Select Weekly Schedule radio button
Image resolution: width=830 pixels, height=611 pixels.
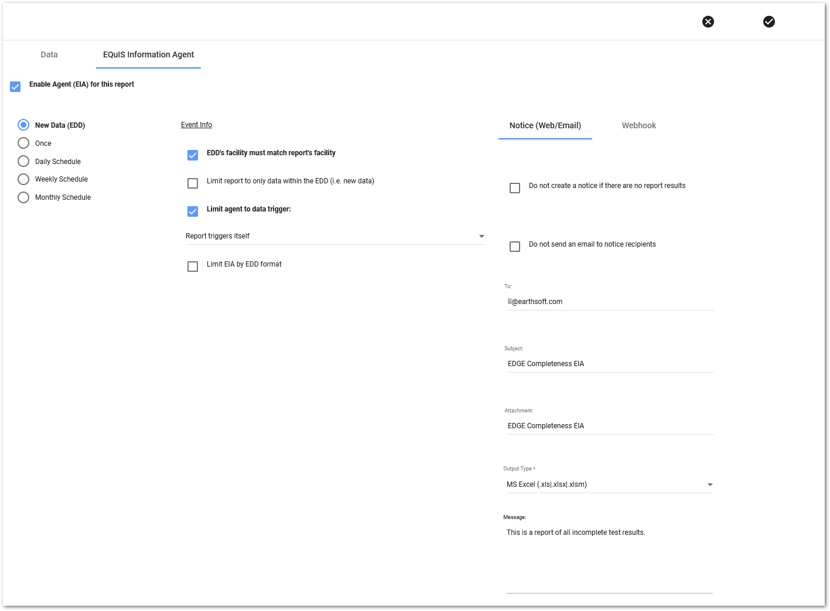click(x=23, y=179)
